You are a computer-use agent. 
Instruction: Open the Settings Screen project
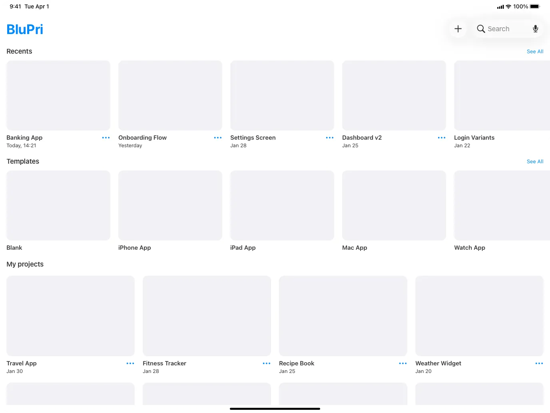tap(282, 95)
